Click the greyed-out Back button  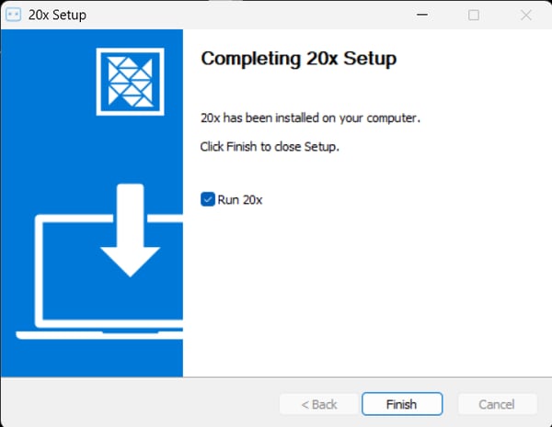320,404
